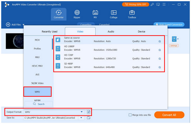
Task: Click the AnyMP4 app logo
Action: tap(7, 5)
